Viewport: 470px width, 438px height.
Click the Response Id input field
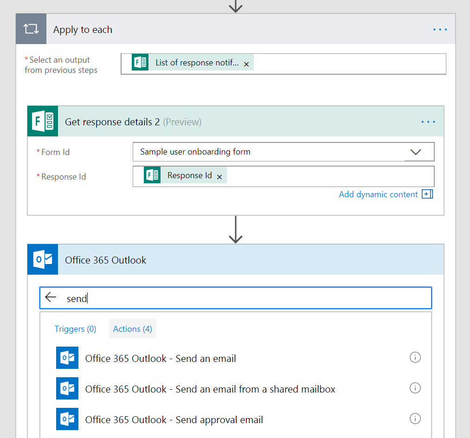pos(325,176)
